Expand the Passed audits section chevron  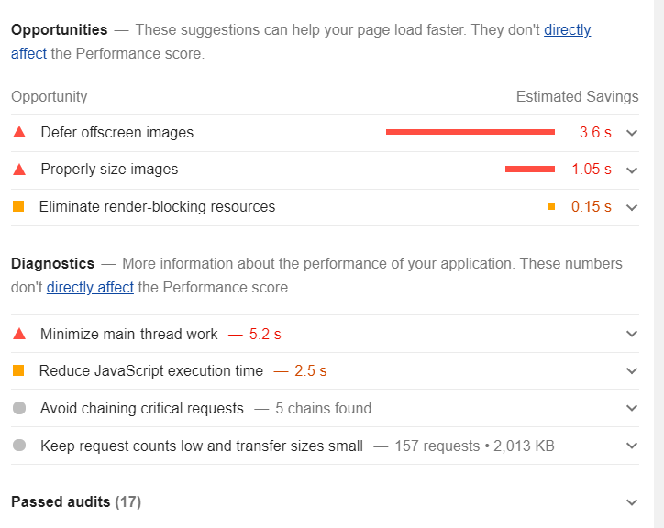tap(632, 502)
